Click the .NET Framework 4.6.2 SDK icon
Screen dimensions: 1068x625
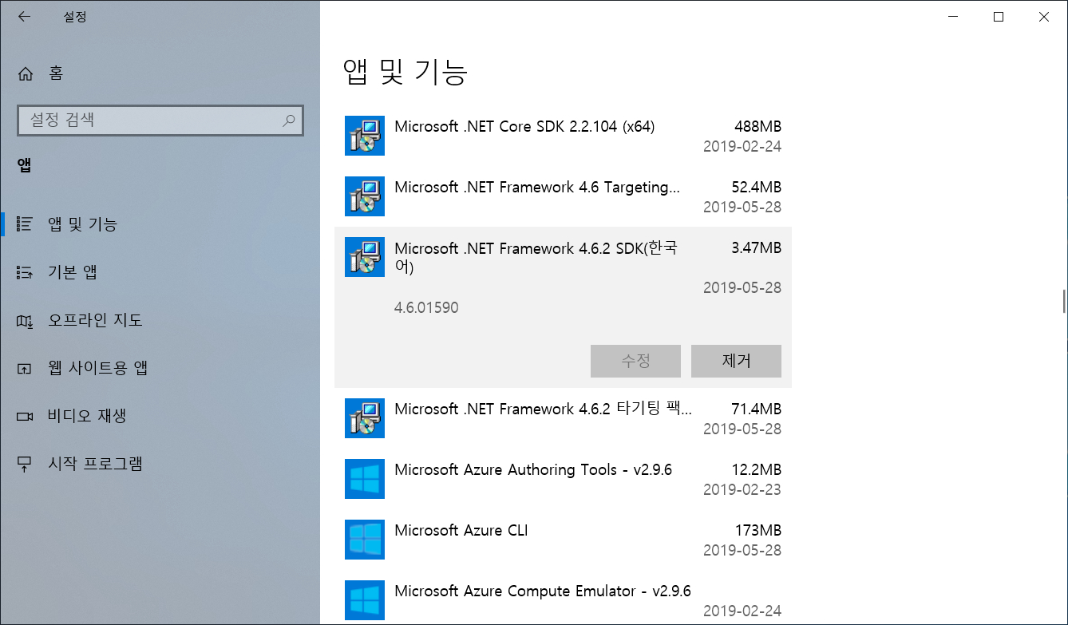(x=365, y=257)
